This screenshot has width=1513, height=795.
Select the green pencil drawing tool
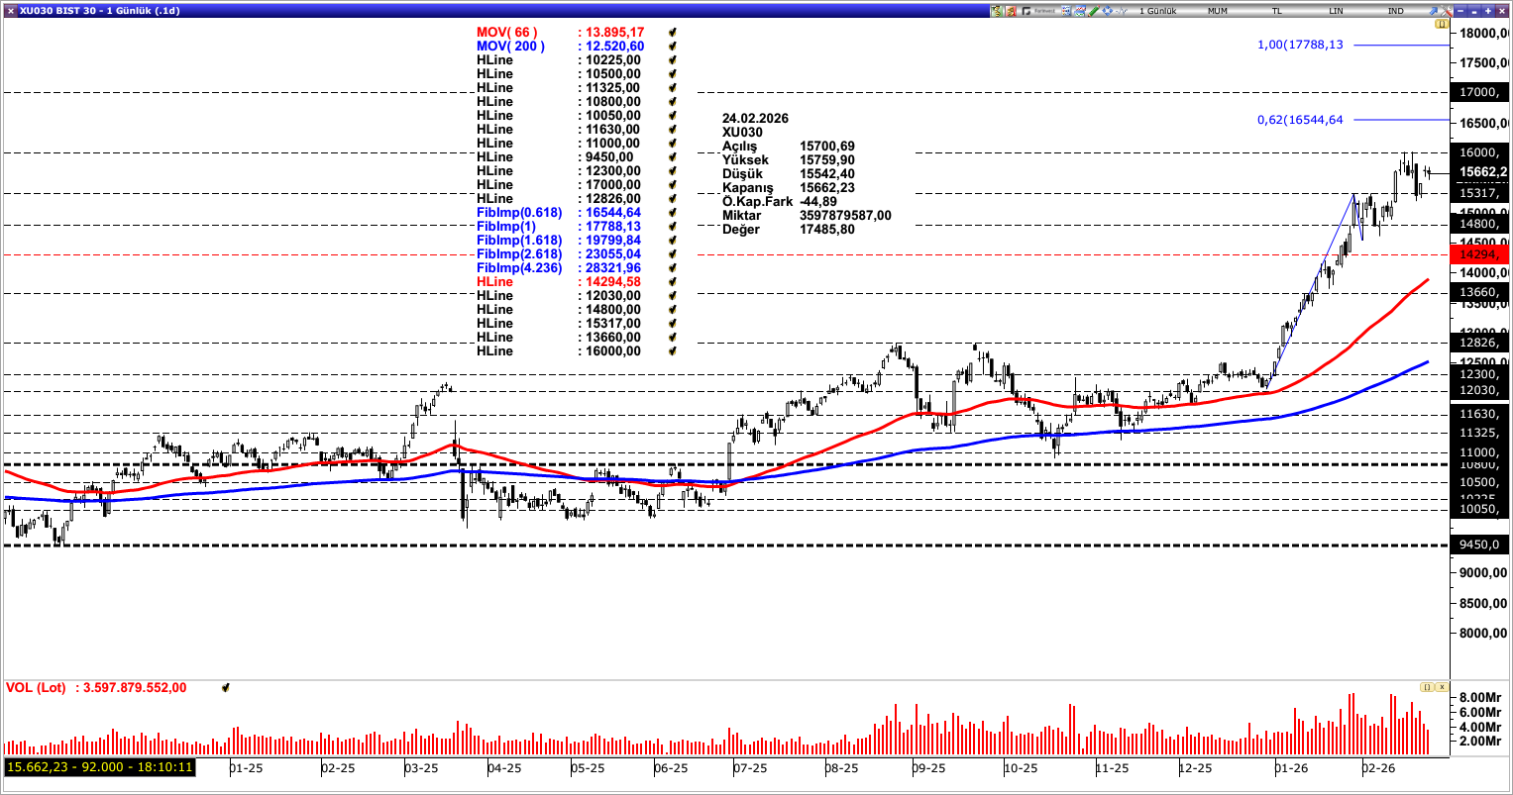tap(1094, 9)
